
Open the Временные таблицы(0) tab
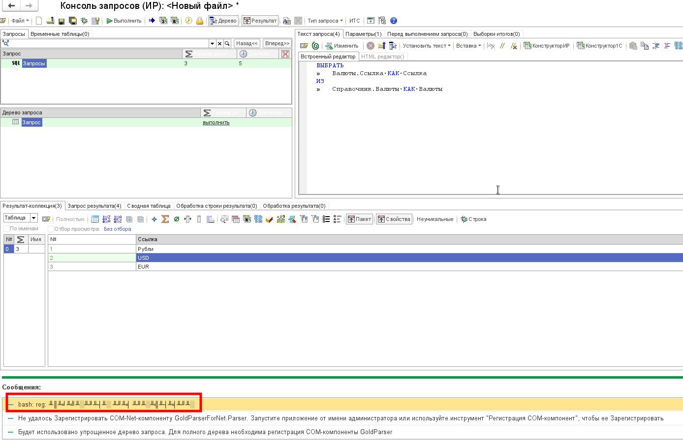[x=60, y=34]
